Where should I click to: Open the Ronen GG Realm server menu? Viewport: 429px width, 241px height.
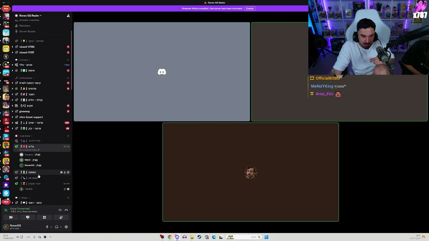30,16
